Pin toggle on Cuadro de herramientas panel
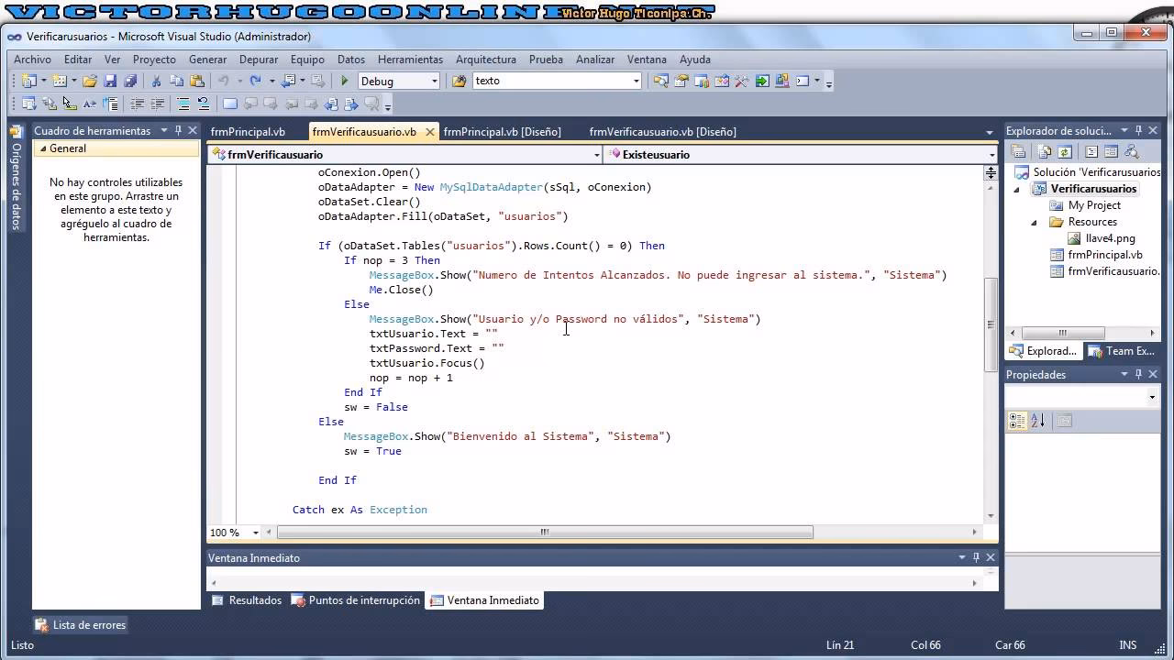Image resolution: width=1174 pixels, height=660 pixels. [x=179, y=131]
